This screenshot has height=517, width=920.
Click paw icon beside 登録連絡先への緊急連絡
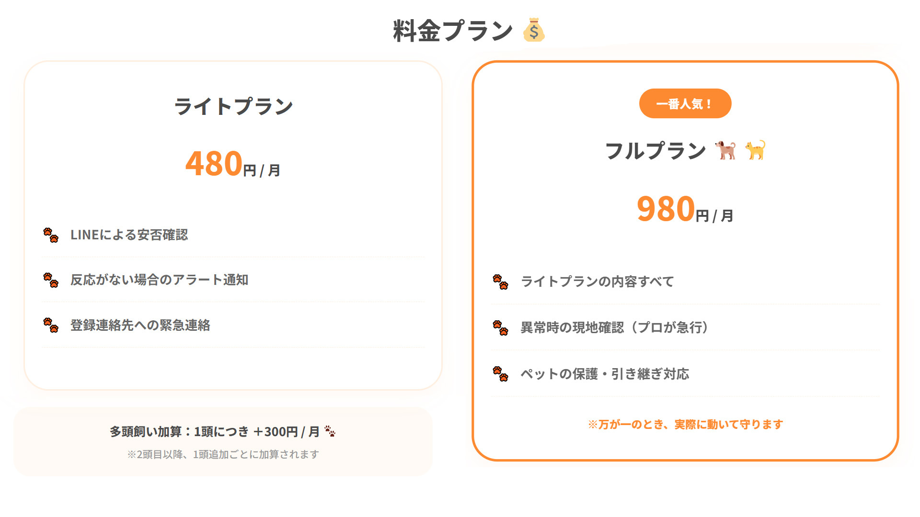click(x=51, y=325)
